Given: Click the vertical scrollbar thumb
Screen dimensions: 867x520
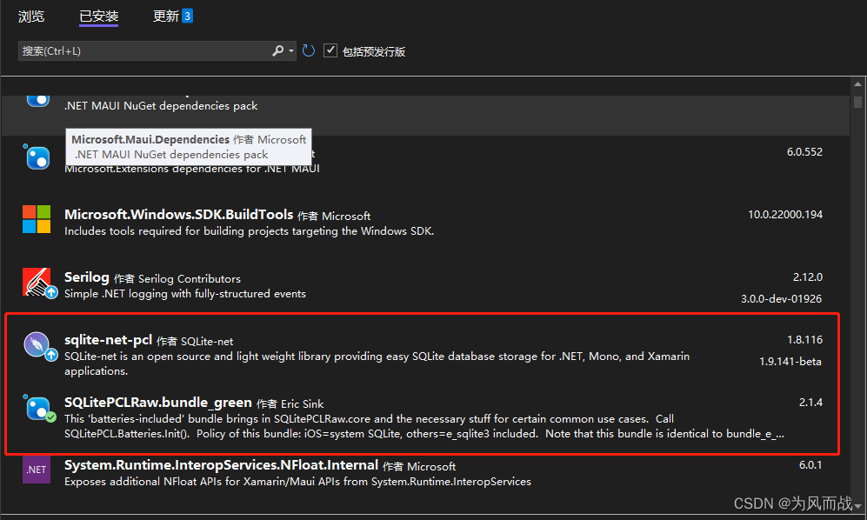Looking at the screenshot, I should [x=857, y=102].
